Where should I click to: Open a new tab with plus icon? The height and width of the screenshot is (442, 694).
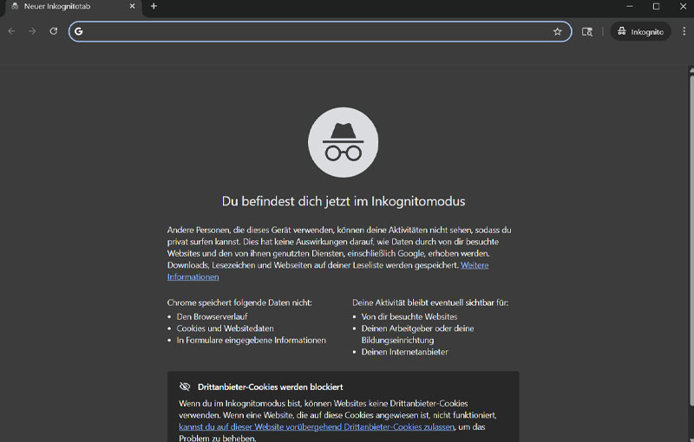[x=154, y=6]
